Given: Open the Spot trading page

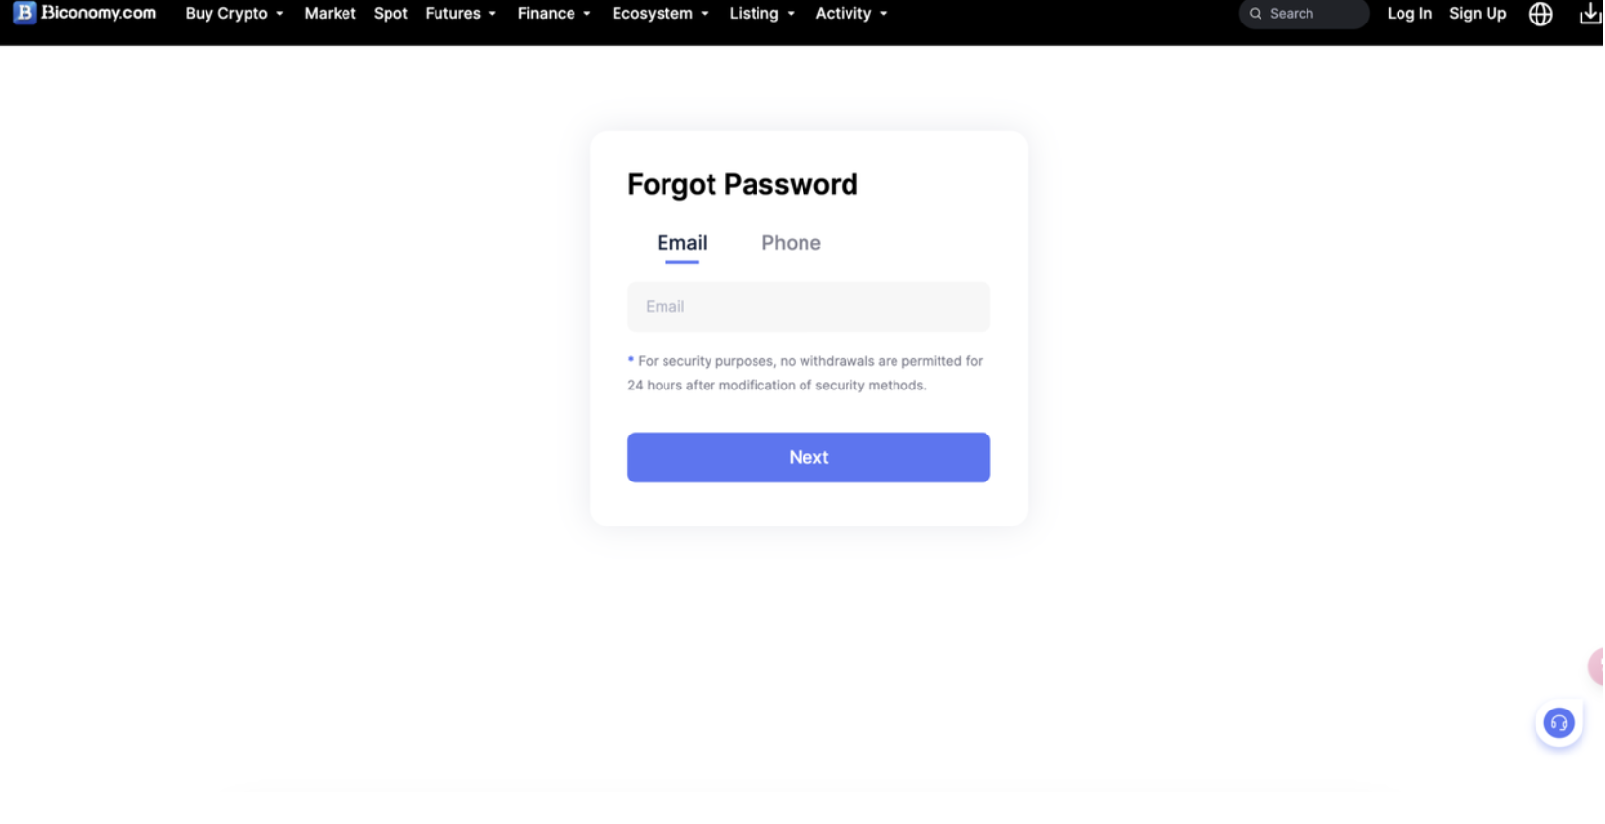Looking at the screenshot, I should click(x=390, y=14).
